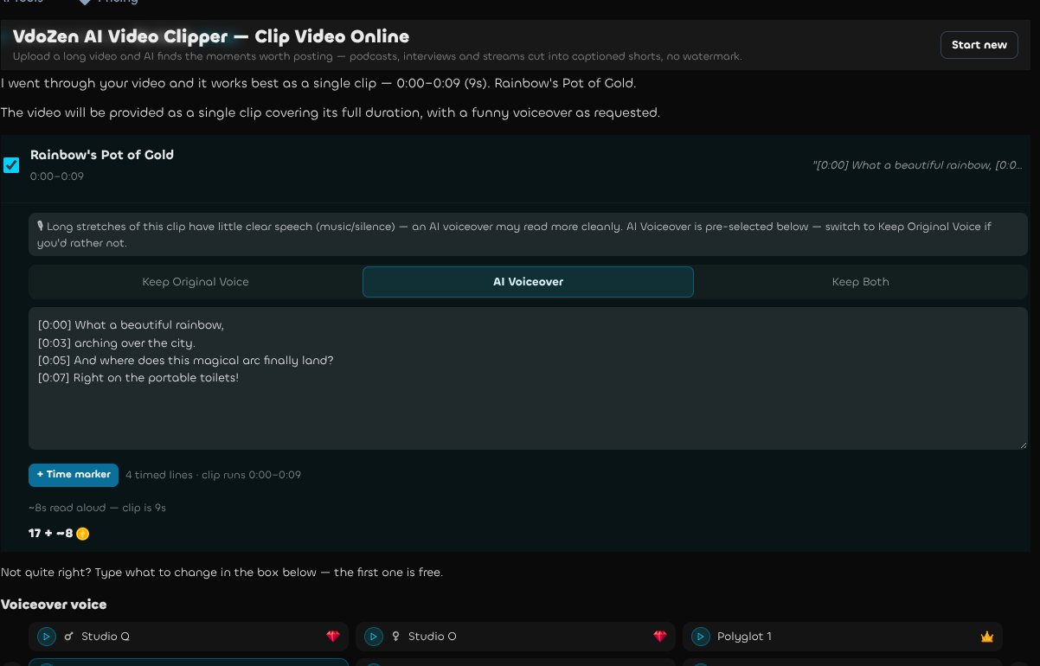Click the female symbol beside Studio O

(x=395, y=637)
